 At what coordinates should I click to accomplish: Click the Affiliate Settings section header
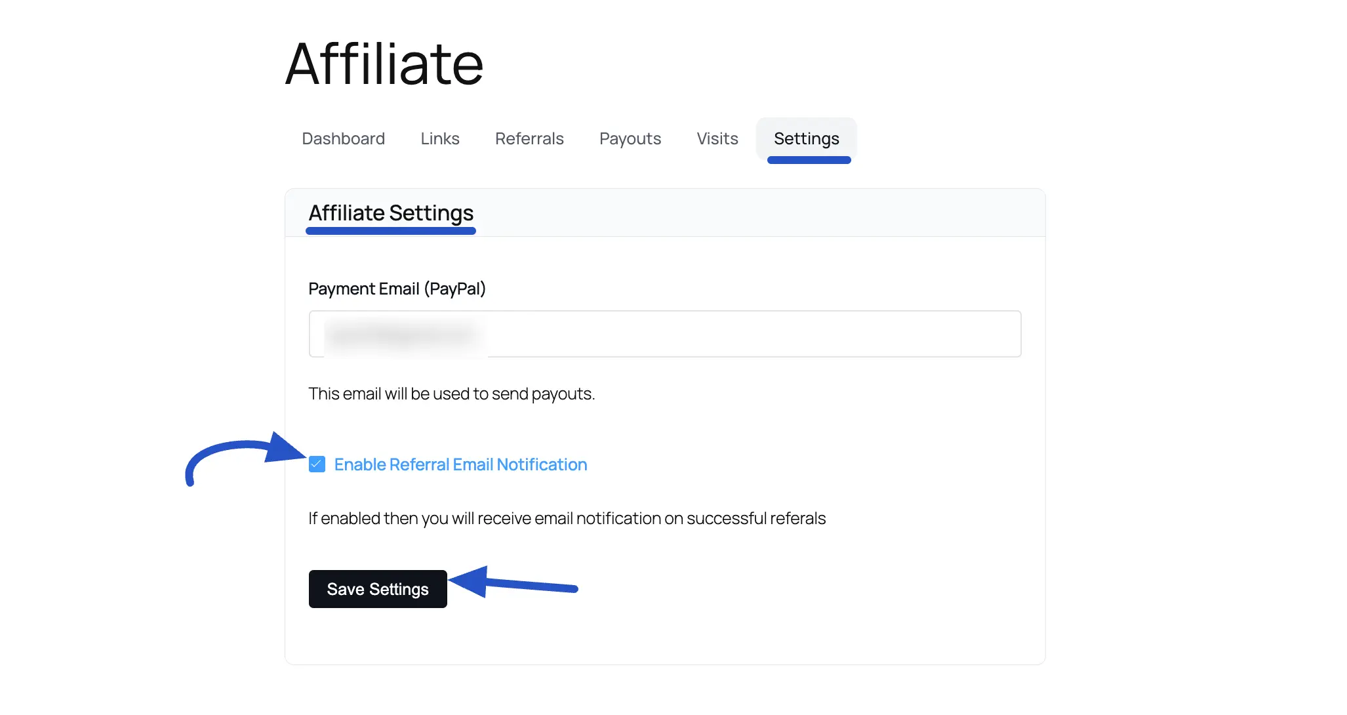[391, 213]
